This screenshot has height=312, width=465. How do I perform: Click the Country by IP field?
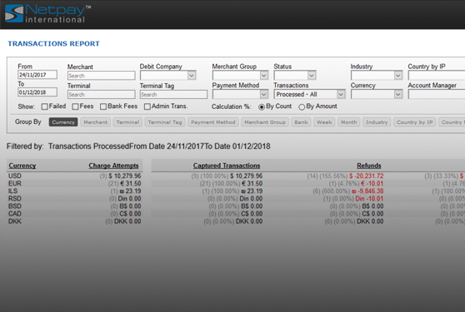pos(436,75)
